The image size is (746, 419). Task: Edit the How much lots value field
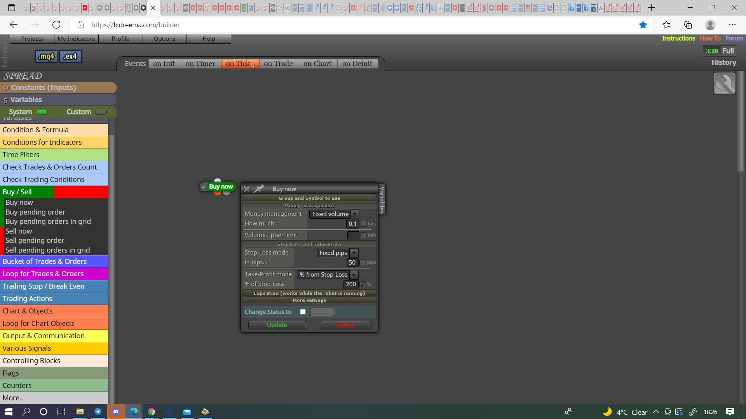352,224
